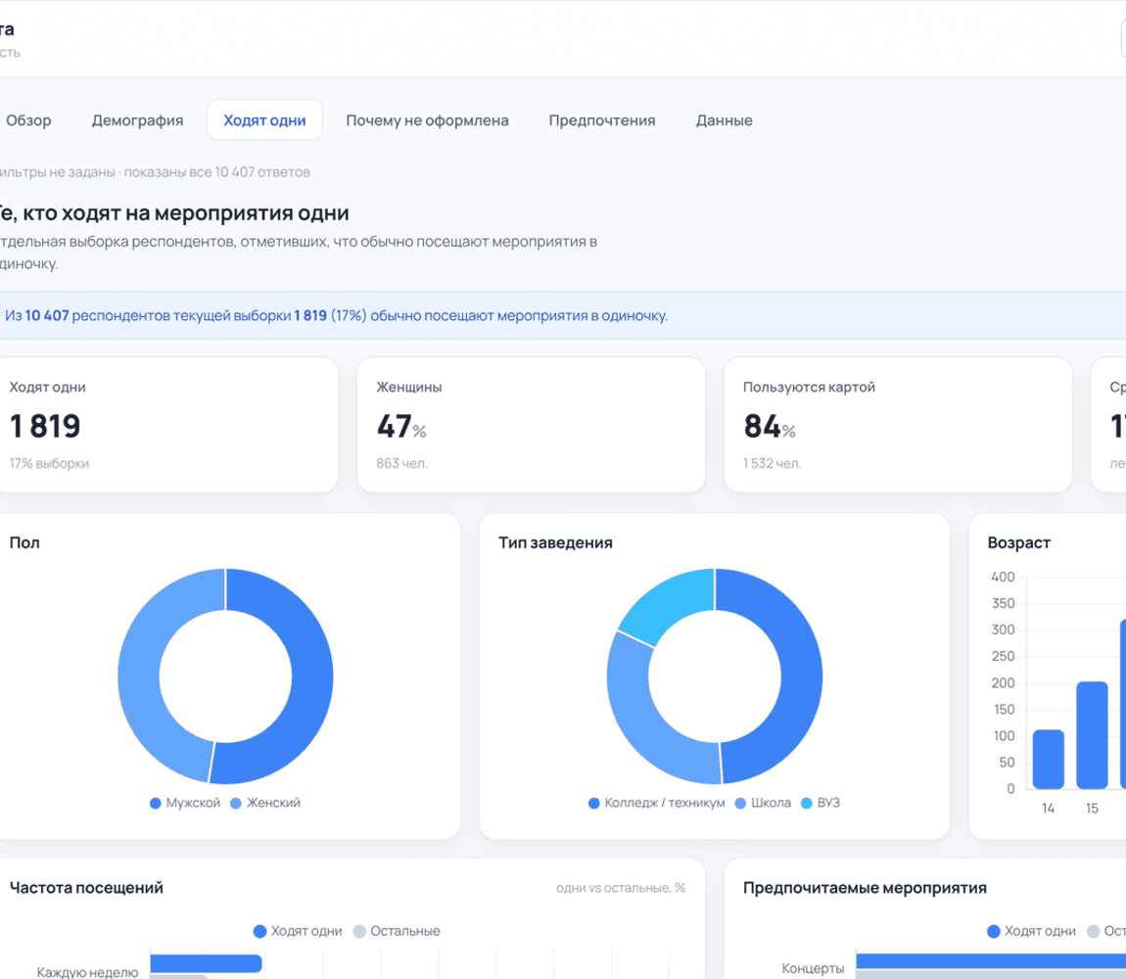Select the Ходят одни tab
Screen dimensions: 1126x979
pyautogui.click(x=264, y=120)
